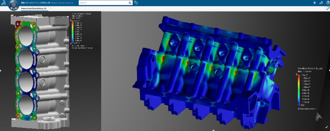330x131 pixels.
Task: Click the collapse view icon under the help icon
Action: point(328,9)
